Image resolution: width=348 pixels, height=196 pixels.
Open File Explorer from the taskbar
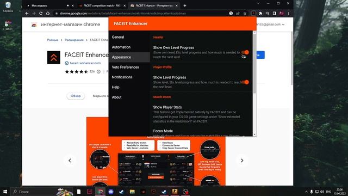point(132,192)
